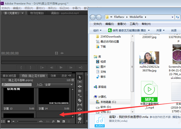Open the 文件(F) menu in Premiere
The height and width of the screenshot is (129, 181).
click(6, 8)
